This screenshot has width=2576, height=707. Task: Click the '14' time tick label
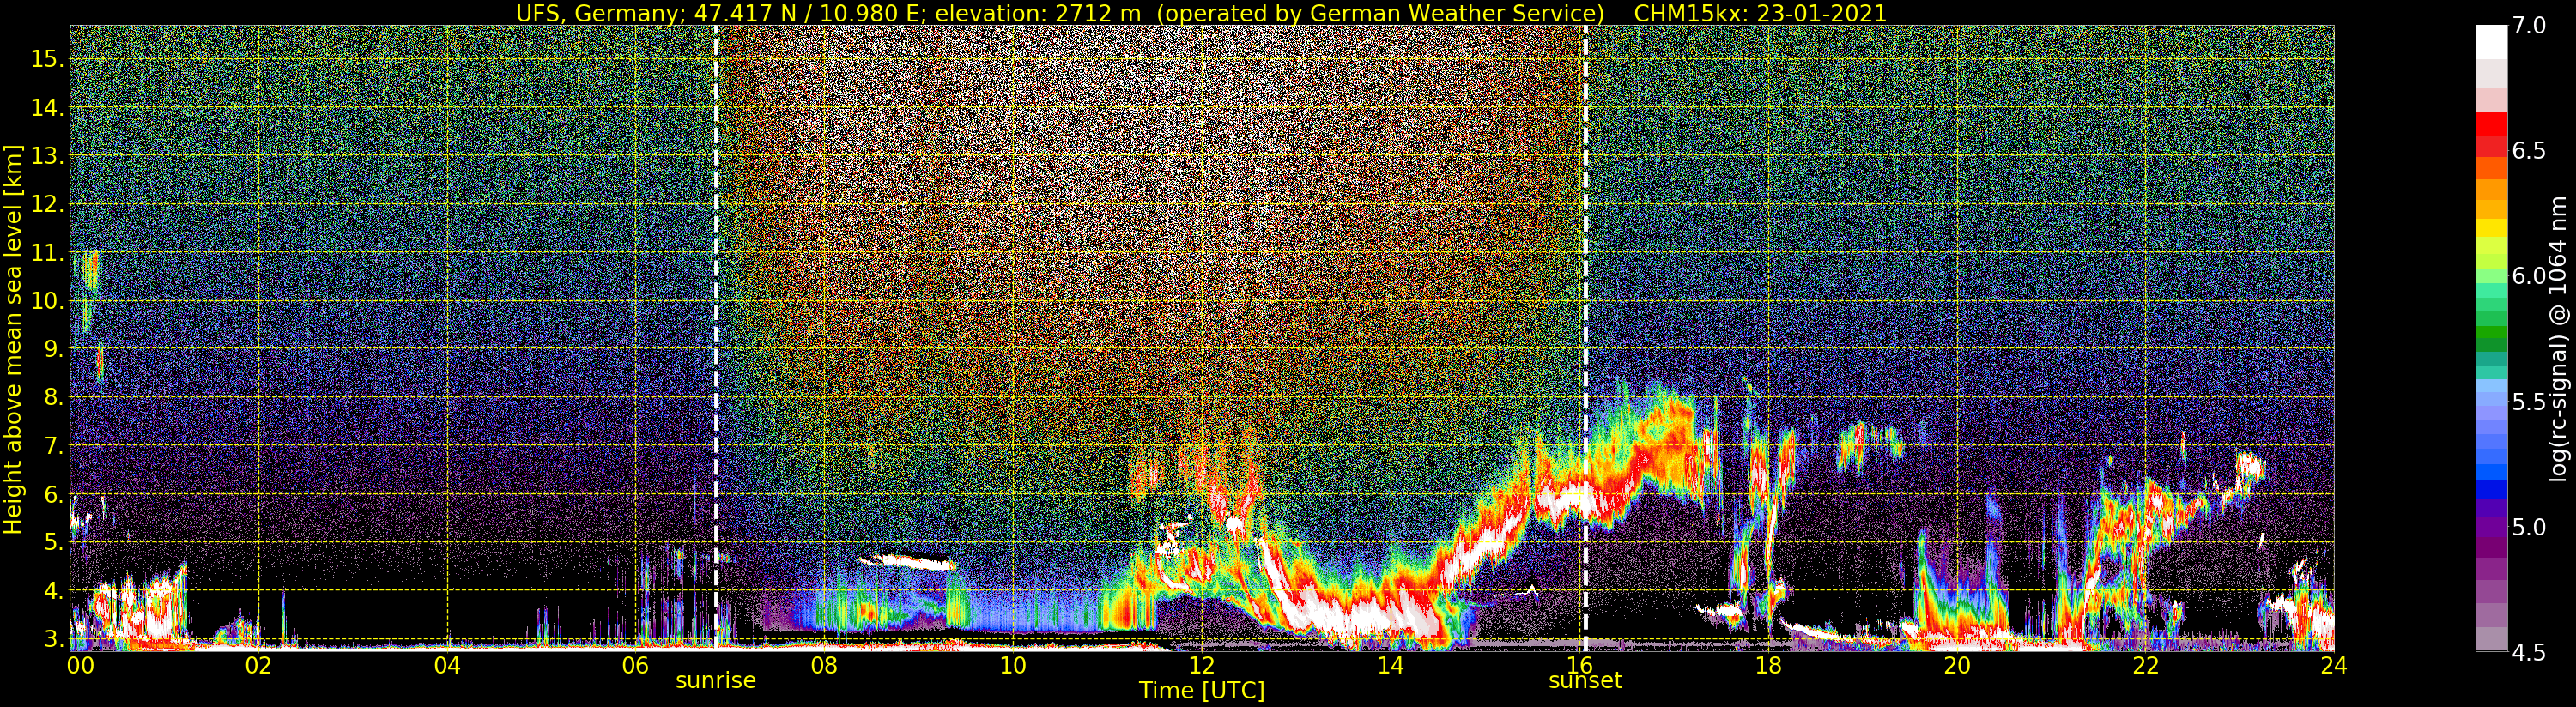click(x=1390, y=665)
